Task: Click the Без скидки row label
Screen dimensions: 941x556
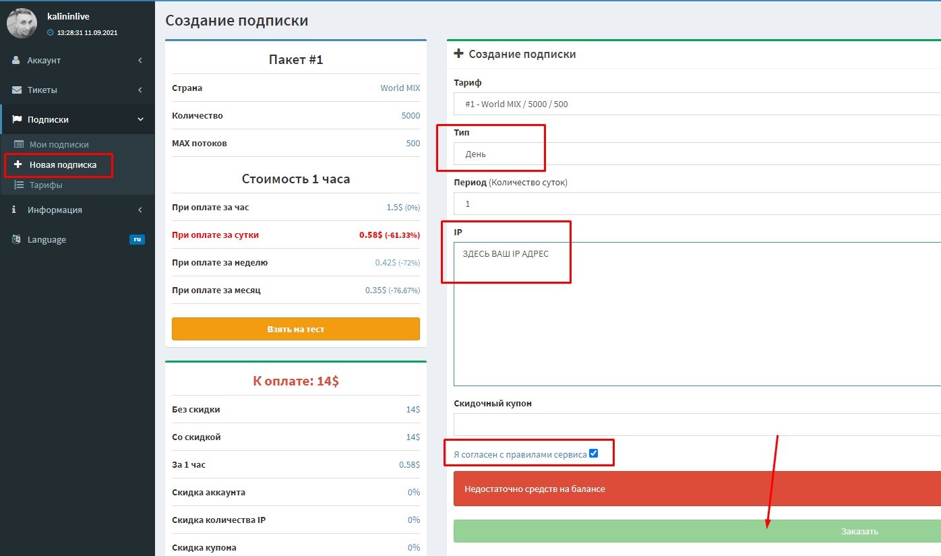Action: click(196, 409)
